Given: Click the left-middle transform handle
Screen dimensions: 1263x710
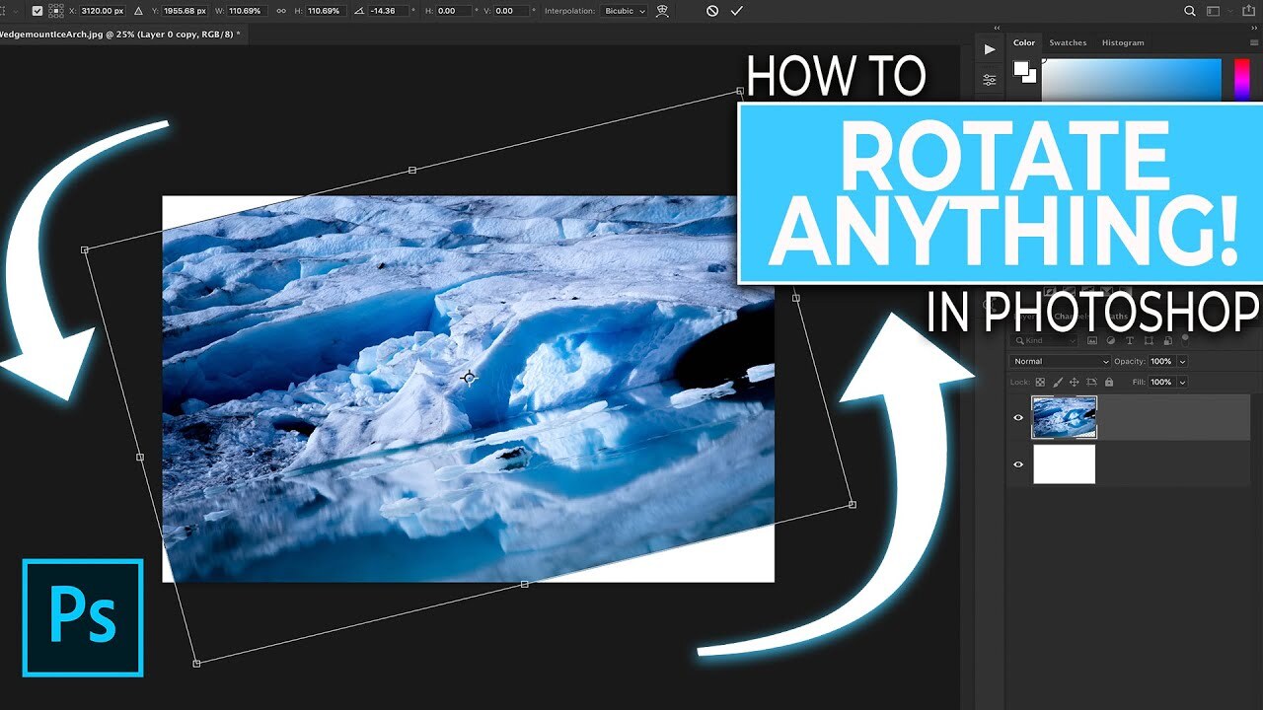Looking at the screenshot, I should [140, 457].
